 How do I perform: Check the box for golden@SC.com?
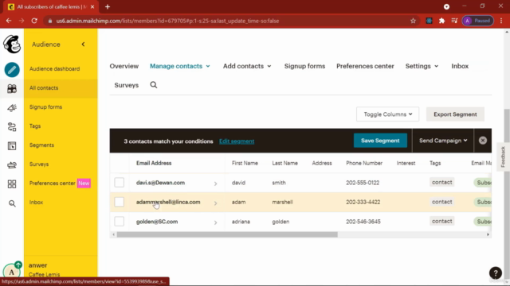click(x=119, y=222)
